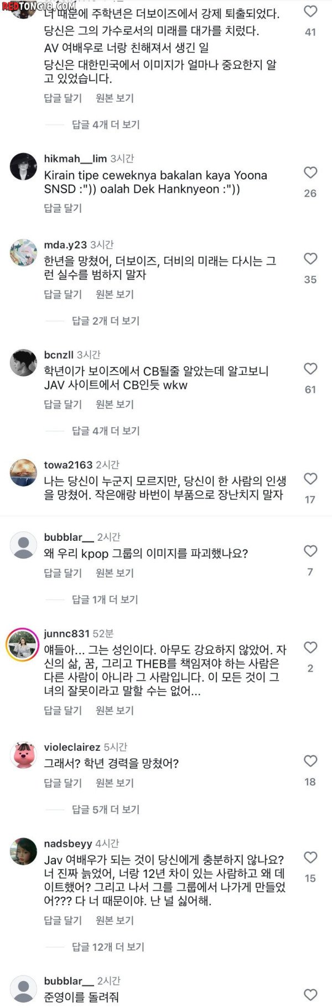332x1008 pixels.
Task: Heart the towa2163 comment
Action: point(310,479)
